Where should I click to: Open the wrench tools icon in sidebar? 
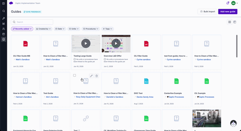(4, 18)
